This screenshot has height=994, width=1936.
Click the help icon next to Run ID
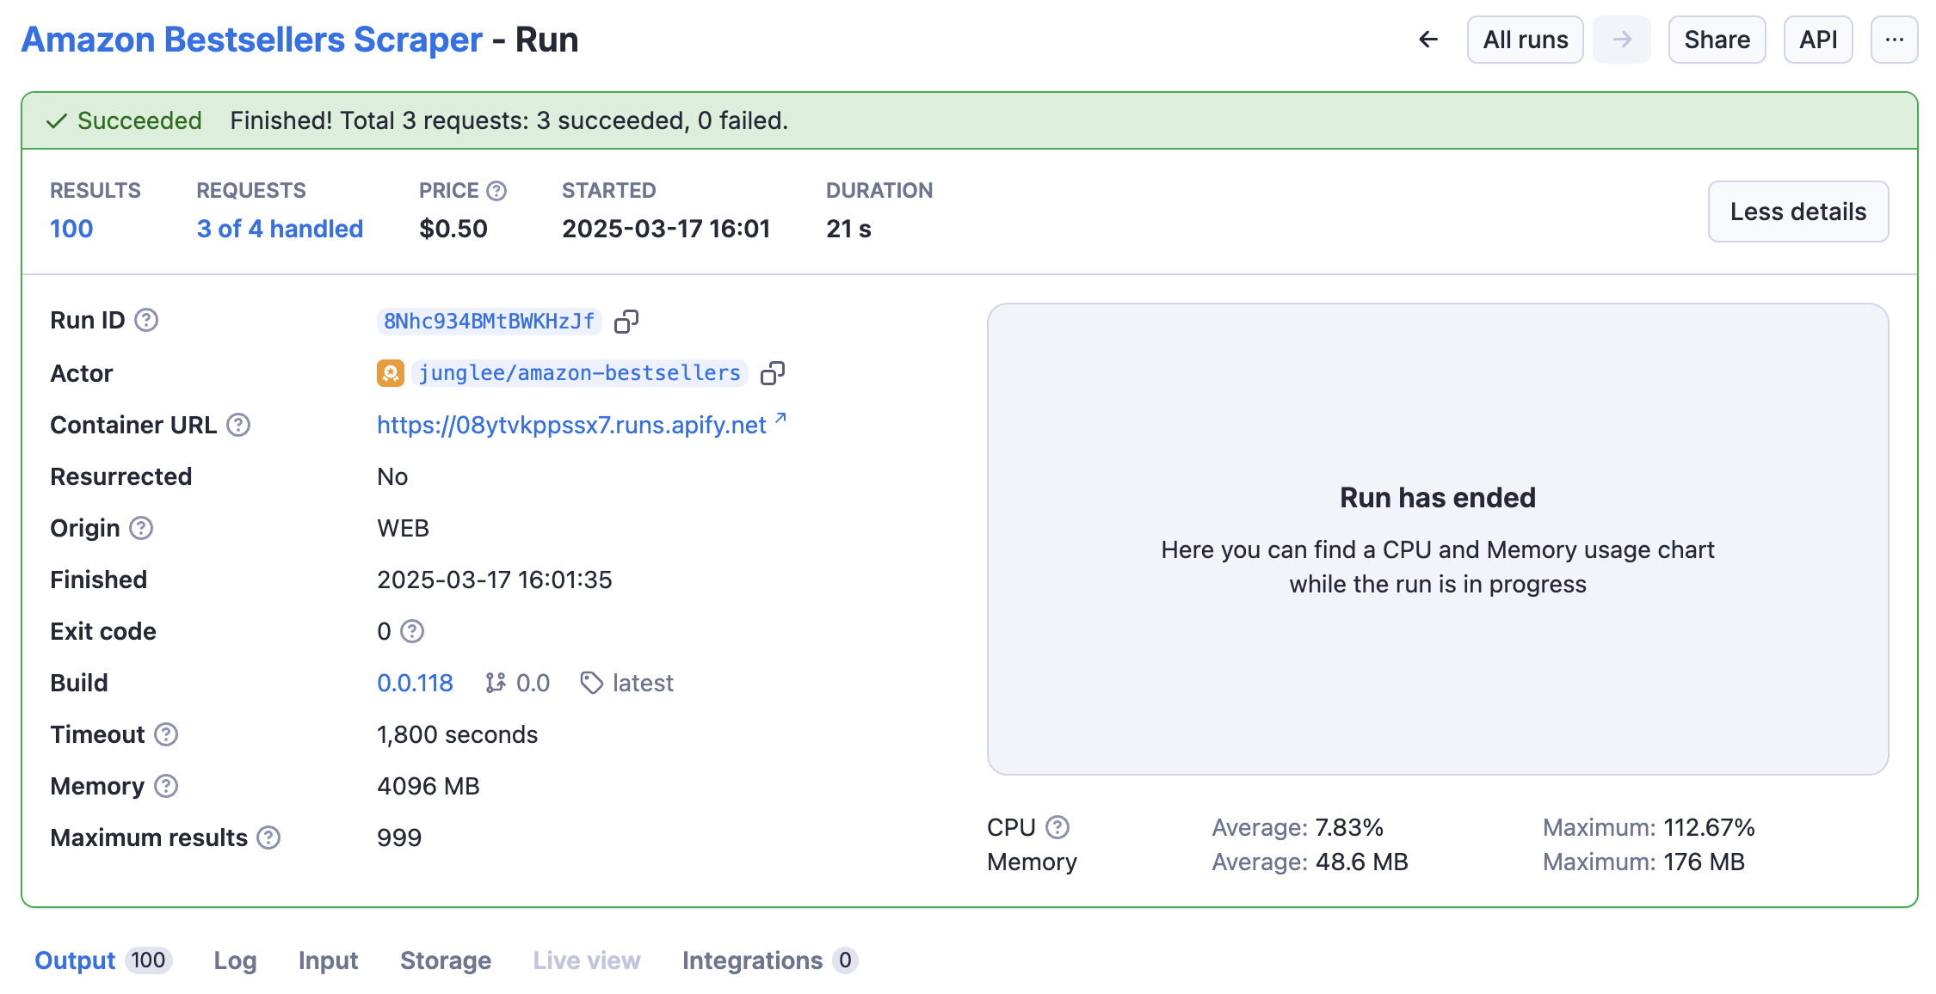(147, 321)
